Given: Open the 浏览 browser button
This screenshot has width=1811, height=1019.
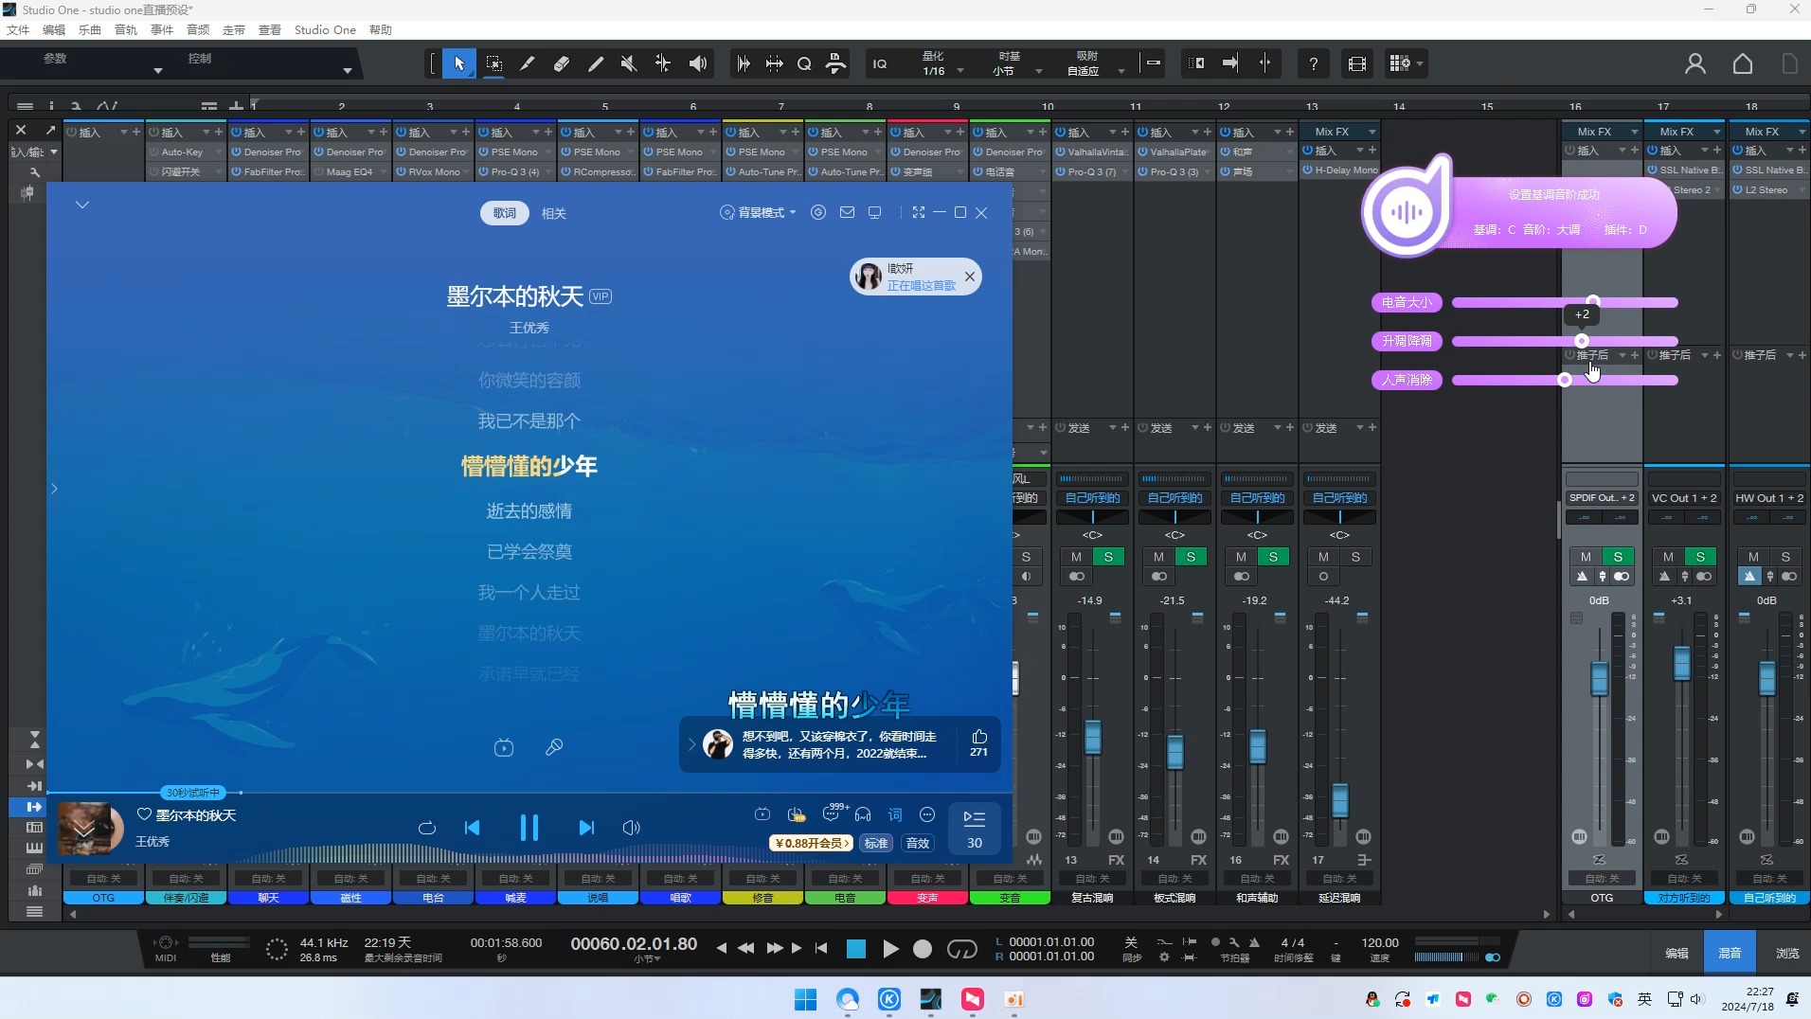Looking at the screenshot, I should 1787,954.
